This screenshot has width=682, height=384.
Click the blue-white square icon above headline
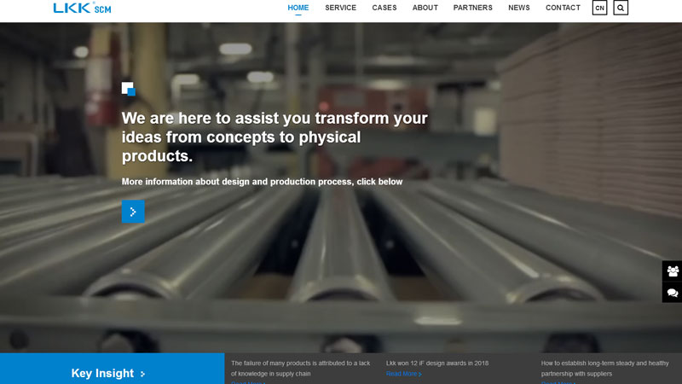128,89
